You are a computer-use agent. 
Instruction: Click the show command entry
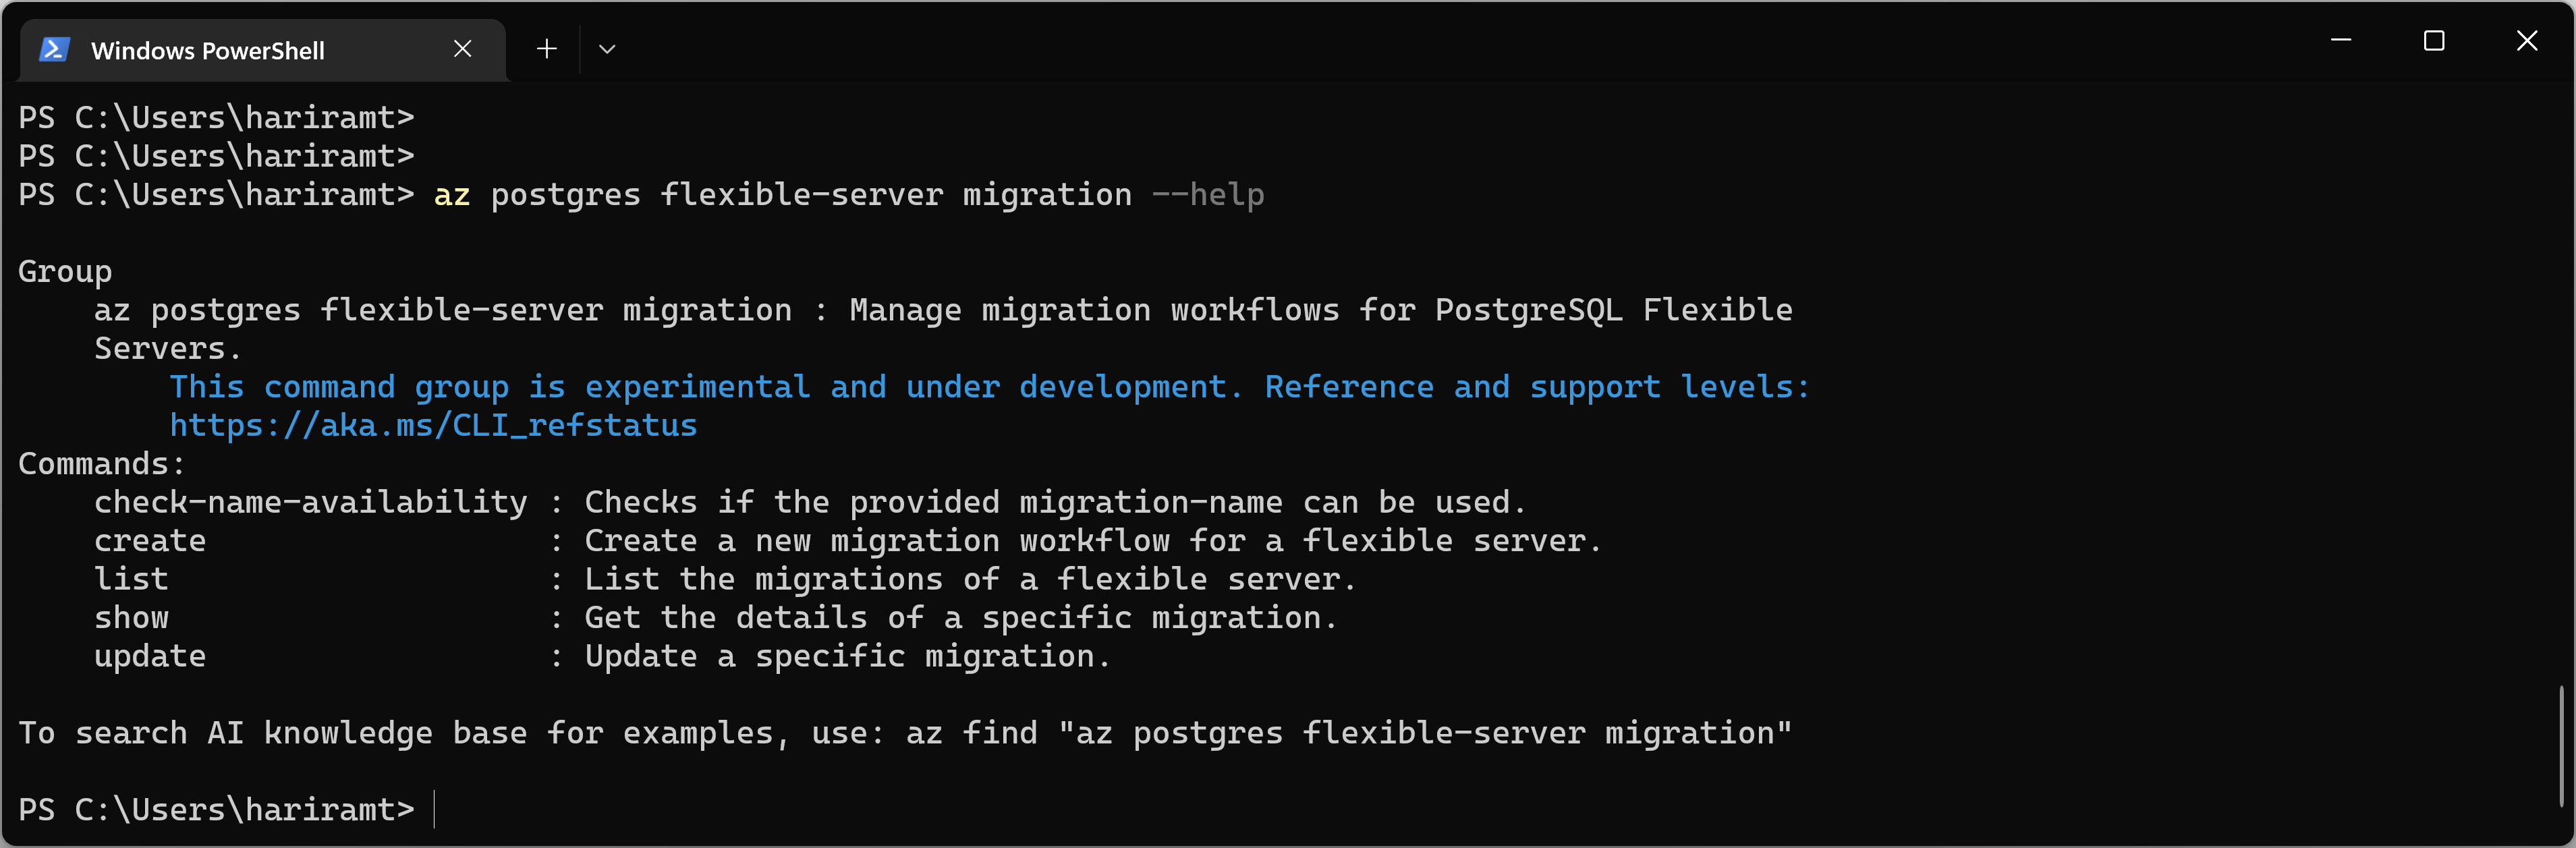point(131,617)
